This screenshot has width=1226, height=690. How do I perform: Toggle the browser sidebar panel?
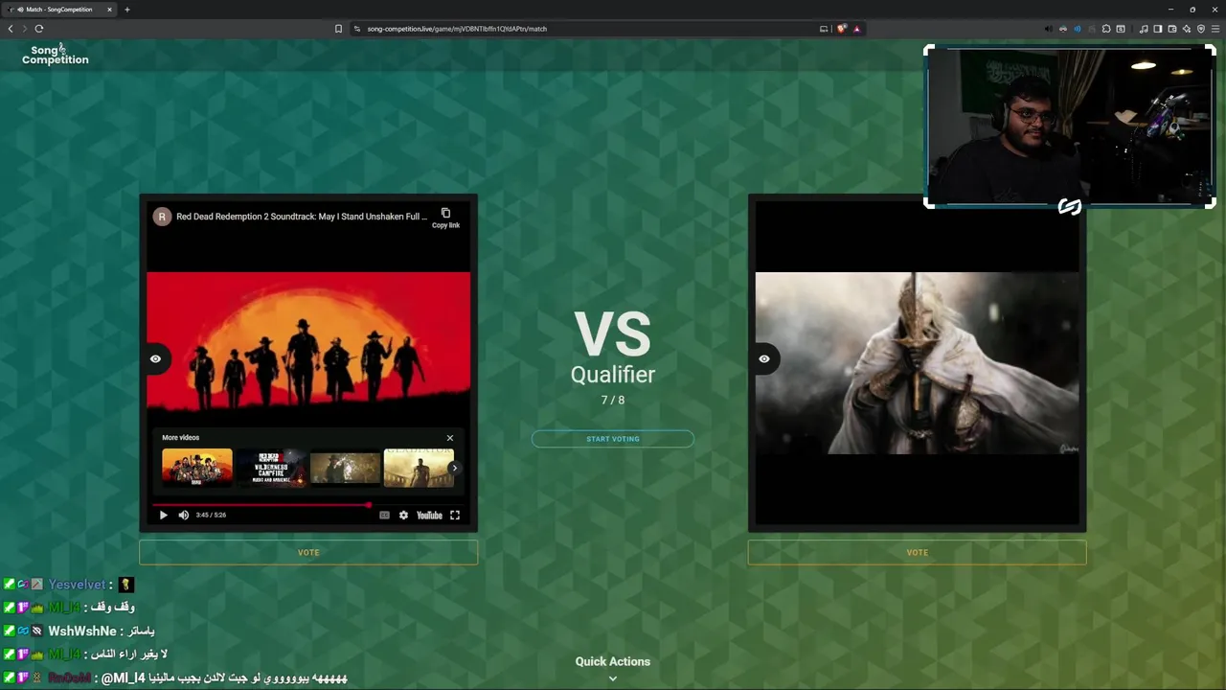1157,29
